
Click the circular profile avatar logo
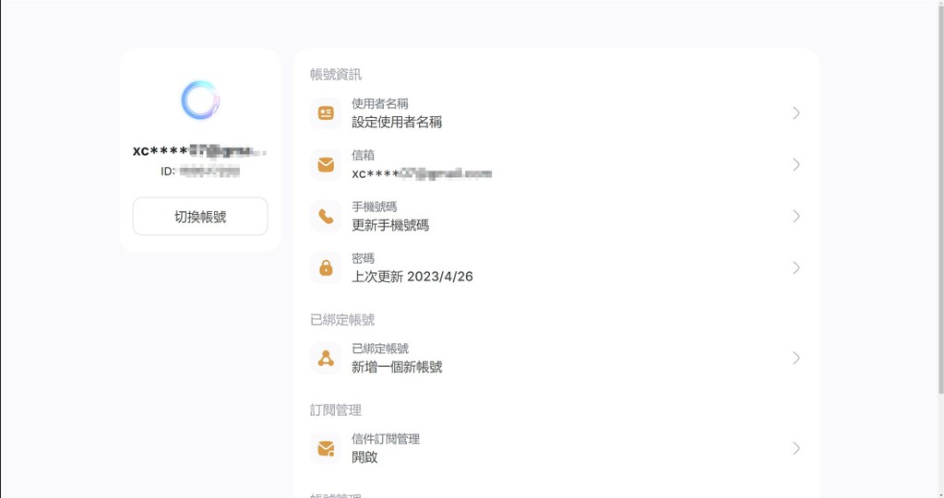[200, 101]
